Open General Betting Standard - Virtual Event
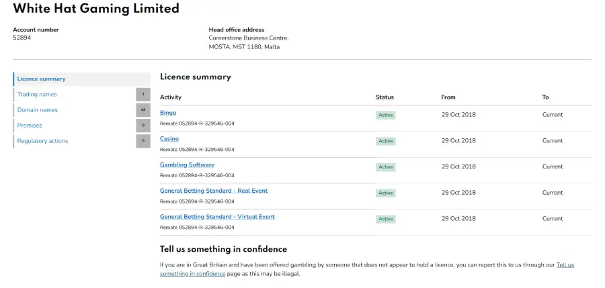 (217, 217)
